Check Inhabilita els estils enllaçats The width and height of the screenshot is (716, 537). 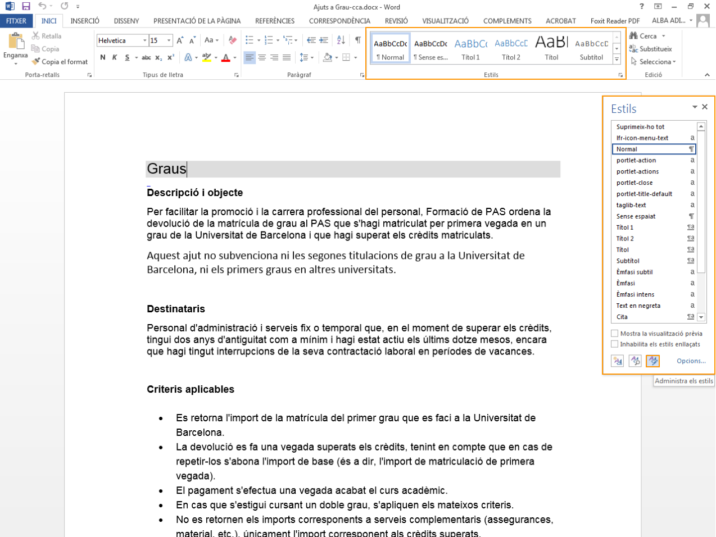pos(615,344)
